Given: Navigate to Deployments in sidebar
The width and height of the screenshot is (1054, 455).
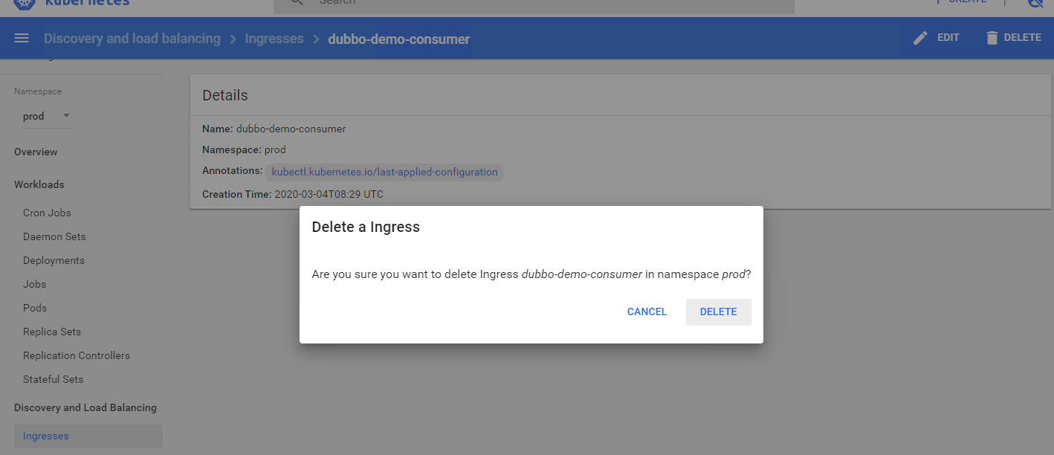Looking at the screenshot, I should [x=54, y=260].
